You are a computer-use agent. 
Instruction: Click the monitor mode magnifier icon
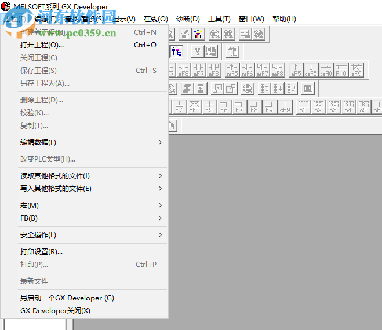click(215, 34)
